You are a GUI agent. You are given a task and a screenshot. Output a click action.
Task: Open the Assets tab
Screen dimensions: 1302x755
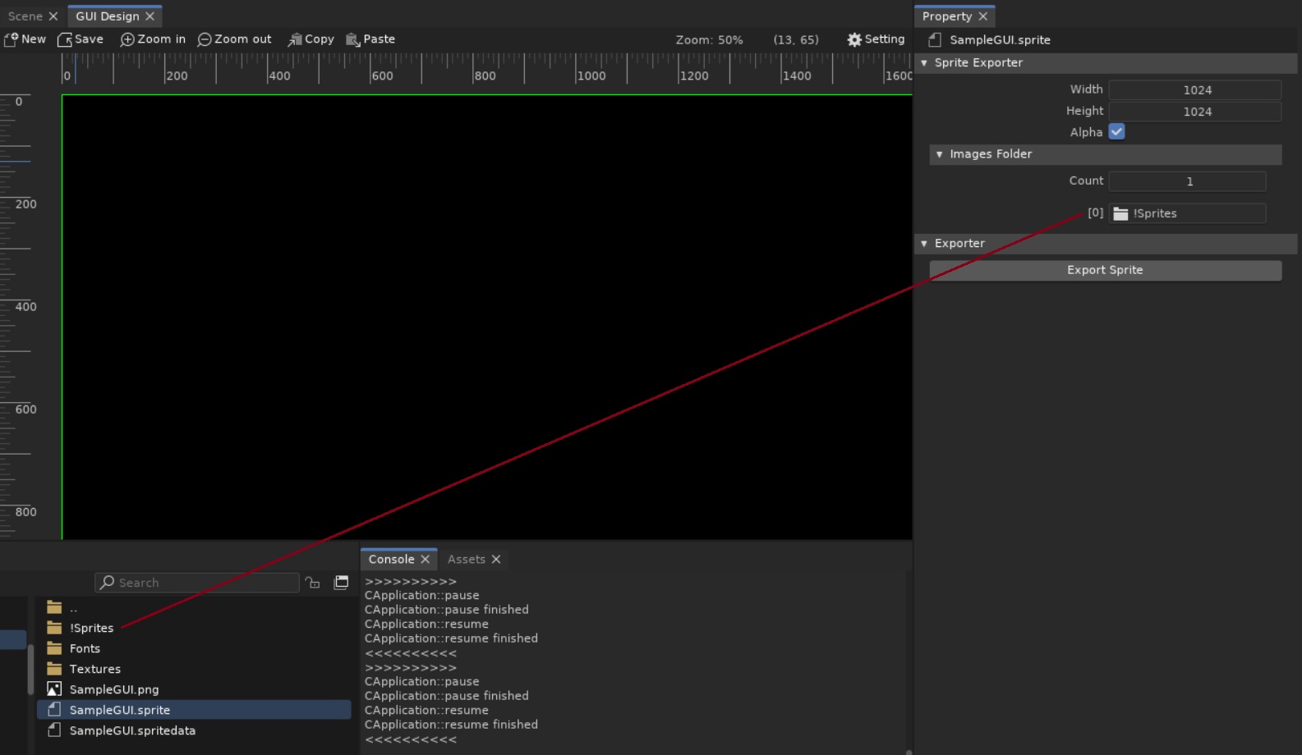(x=467, y=559)
